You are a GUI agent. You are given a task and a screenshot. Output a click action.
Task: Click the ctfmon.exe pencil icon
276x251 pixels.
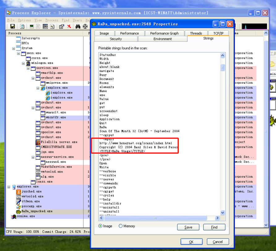point(19,201)
